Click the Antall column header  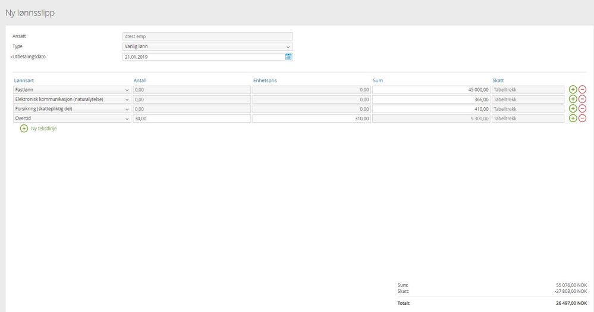tap(140, 80)
